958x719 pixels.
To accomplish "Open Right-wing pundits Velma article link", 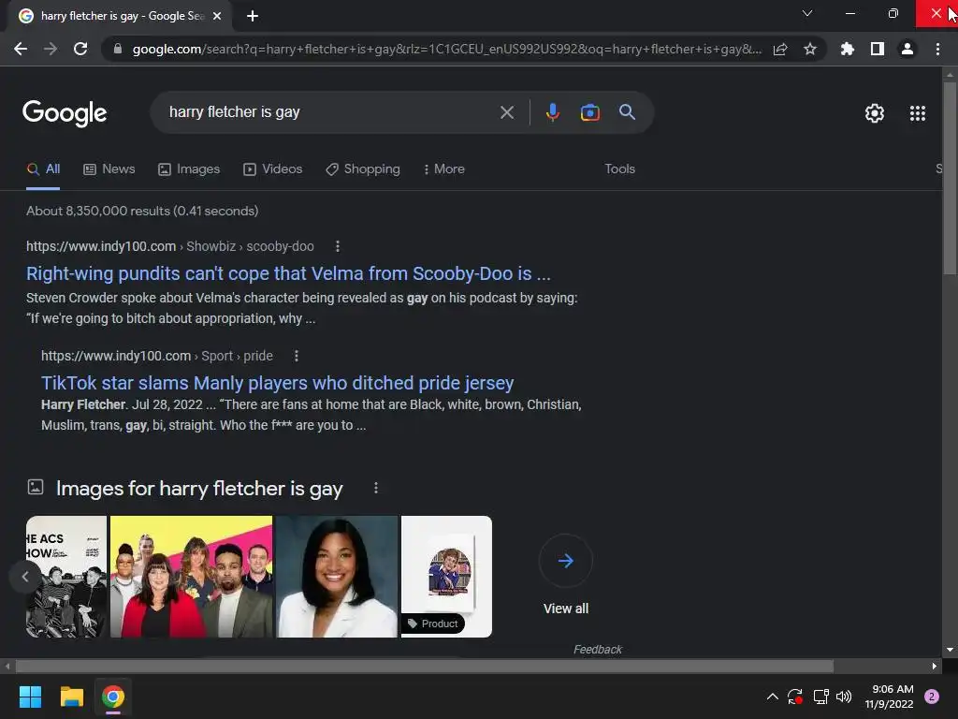I will 288,273.
